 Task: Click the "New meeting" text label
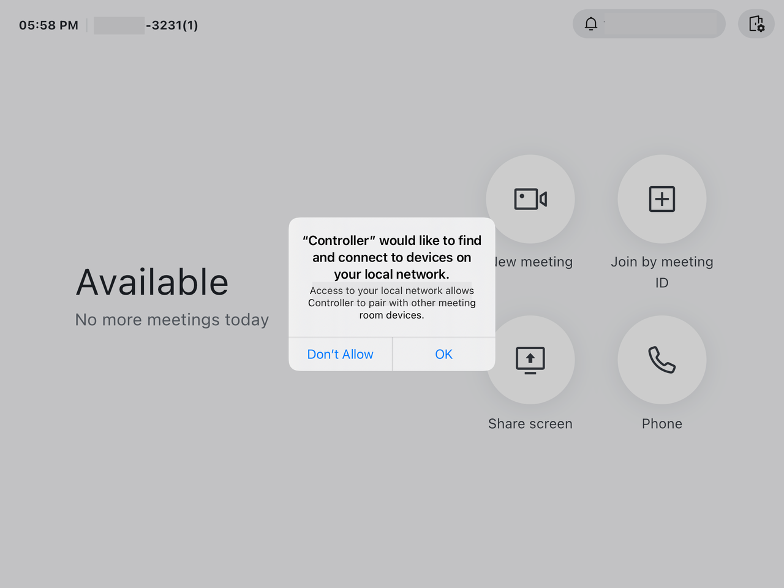click(534, 262)
